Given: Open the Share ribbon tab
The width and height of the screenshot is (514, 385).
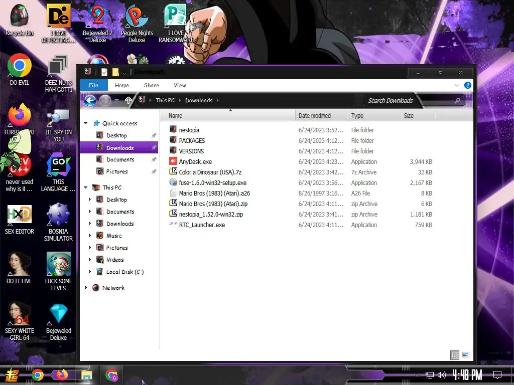Looking at the screenshot, I should point(152,85).
